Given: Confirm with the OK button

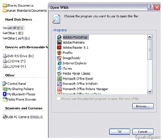Looking at the screenshot, I should coord(120,132).
